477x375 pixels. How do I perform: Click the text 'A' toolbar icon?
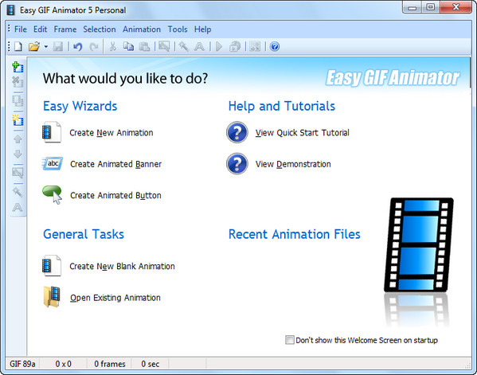pos(199,46)
